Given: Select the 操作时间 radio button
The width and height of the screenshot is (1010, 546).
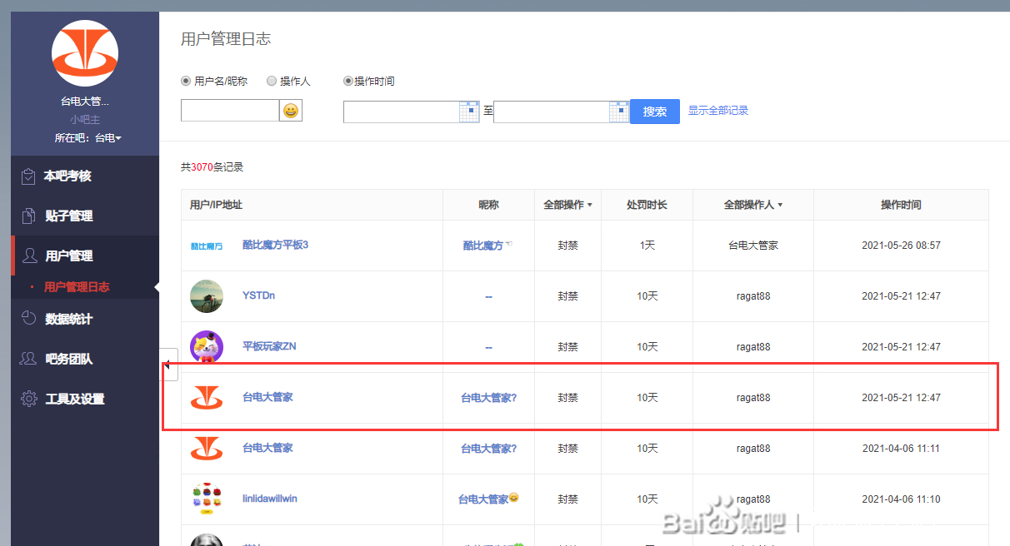Looking at the screenshot, I should click(348, 82).
